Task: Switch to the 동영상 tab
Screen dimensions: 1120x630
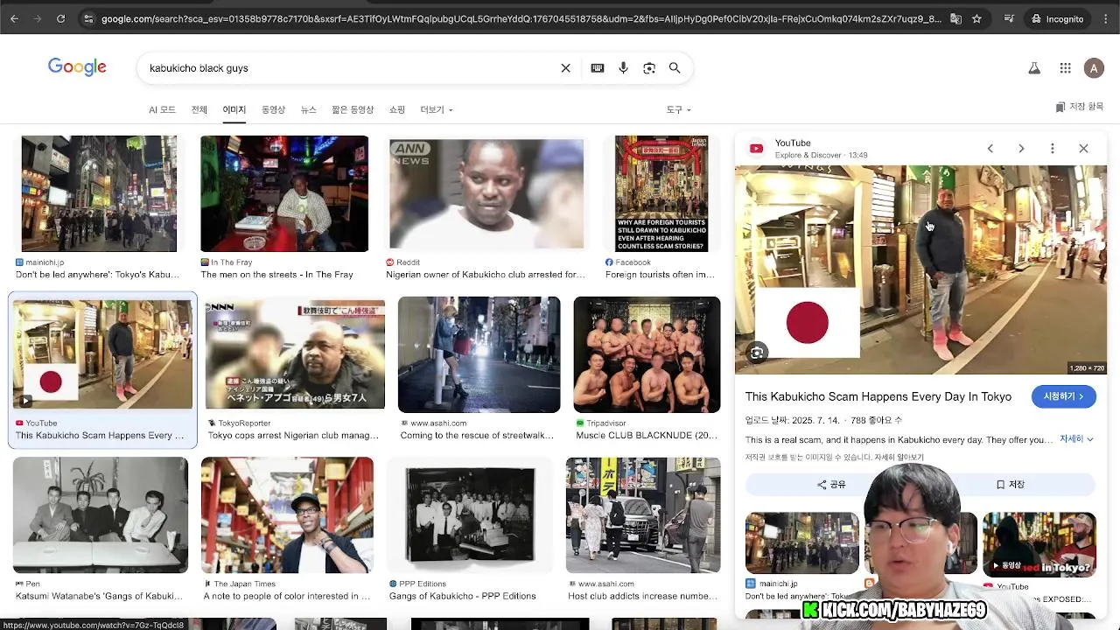Action: click(273, 109)
